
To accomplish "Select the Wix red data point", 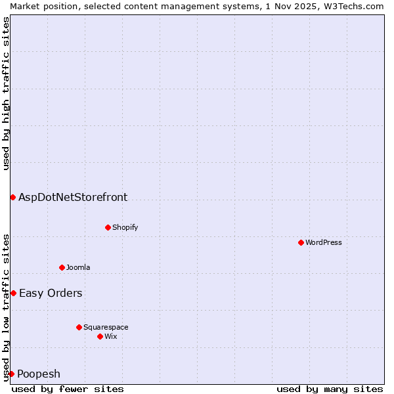I will [100, 336].
